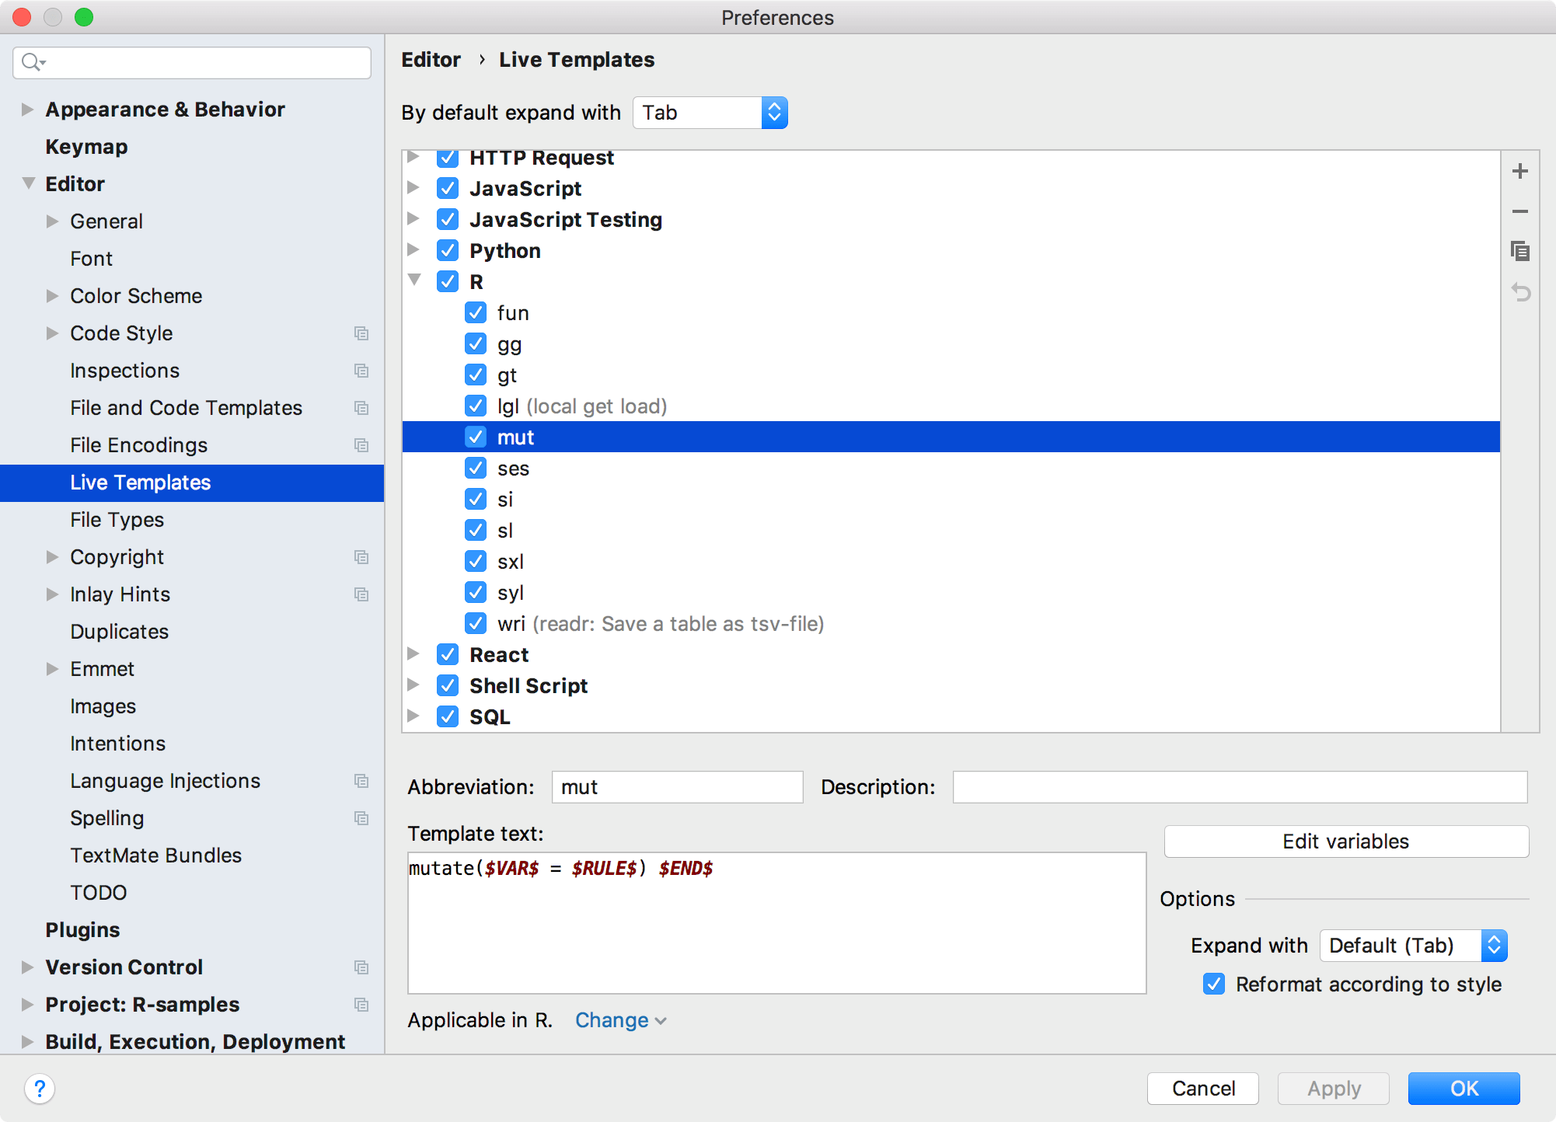Enable the Reformat according to style checkbox

[x=1213, y=984]
